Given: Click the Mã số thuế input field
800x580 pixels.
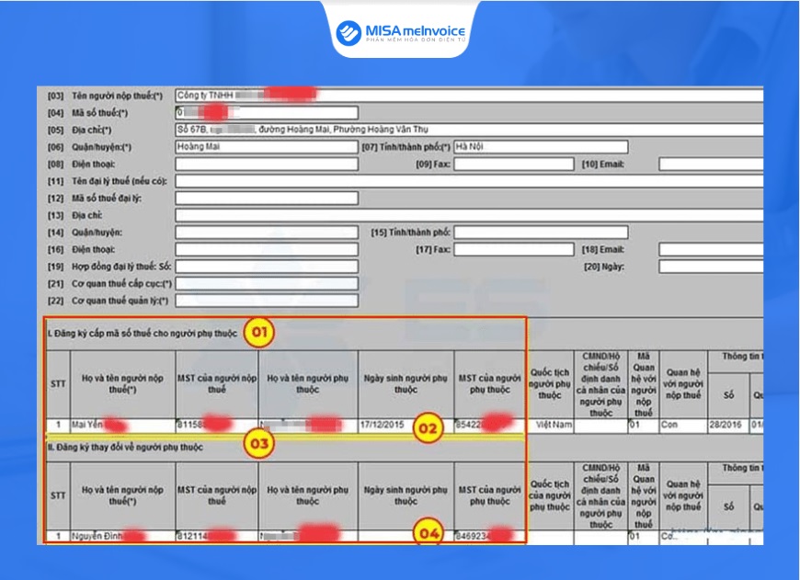Looking at the screenshot, I should [267, 113].
